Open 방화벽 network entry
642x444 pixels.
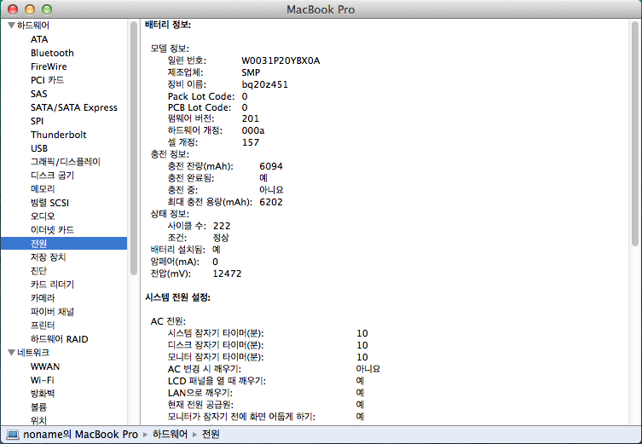click(43, 394)
